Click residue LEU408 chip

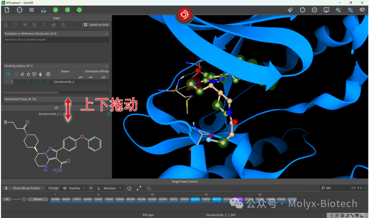[55, 199]
